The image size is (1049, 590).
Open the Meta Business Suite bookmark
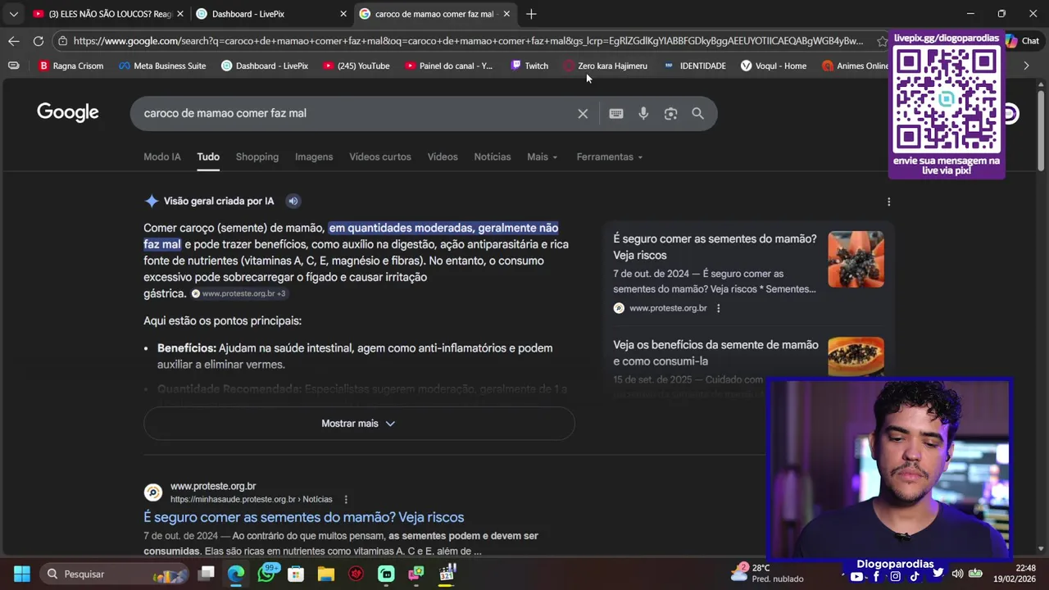click(162, 66)
